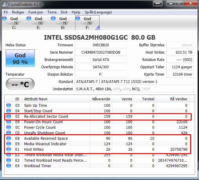The width and height of the screenshot is (199, 180).
Task: Click the raw value 23169 in the table
Action: tap(182, 122)
